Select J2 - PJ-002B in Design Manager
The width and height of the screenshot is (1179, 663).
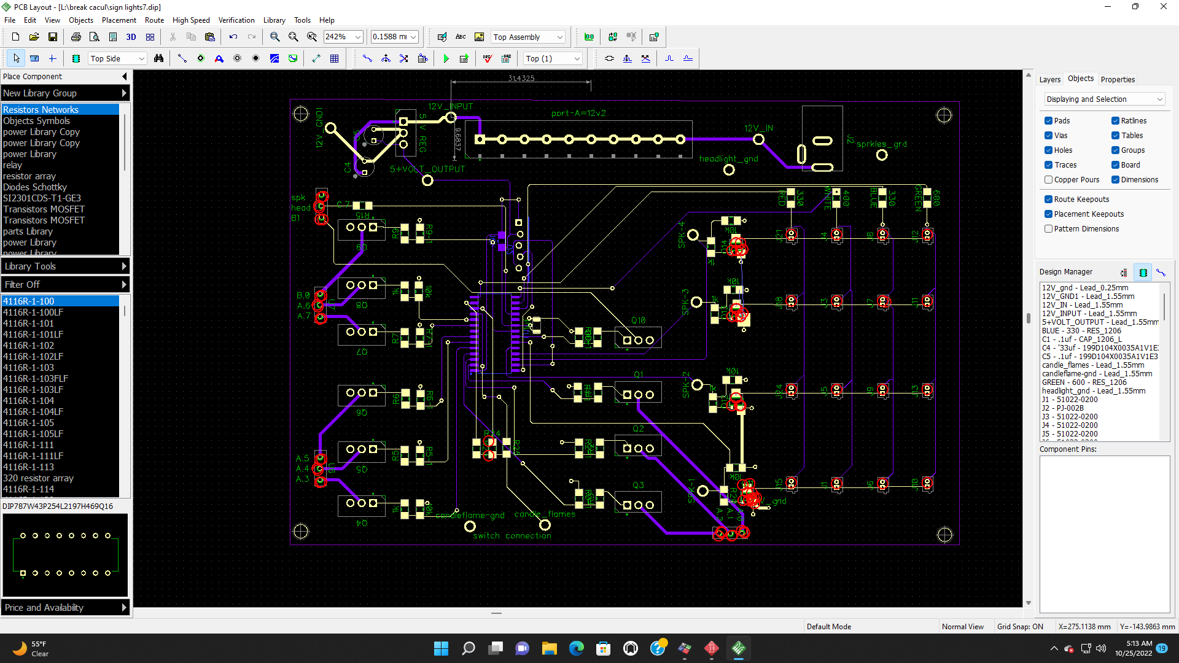tap(1063, 408)
